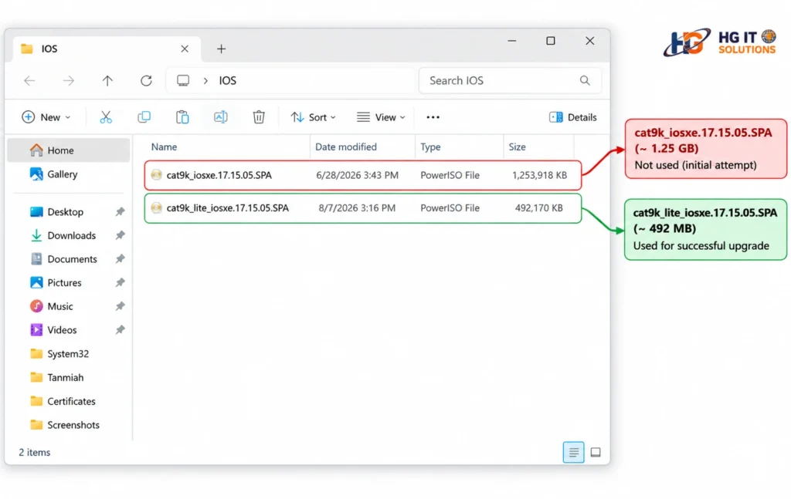Screen dimensions: 791x499
Task: Click the Forward arrow button
Action: point(69,80)
